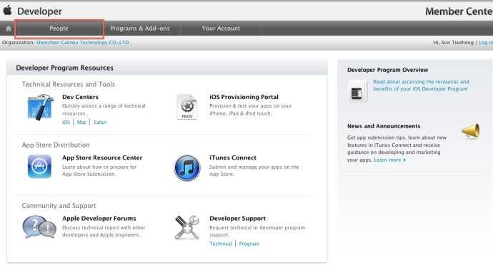This screenshot has height=270, width=493.
Task: Click the iOS Provisioning Portal PROV icon
Action: pyautogui.click(x=186, y=107)
